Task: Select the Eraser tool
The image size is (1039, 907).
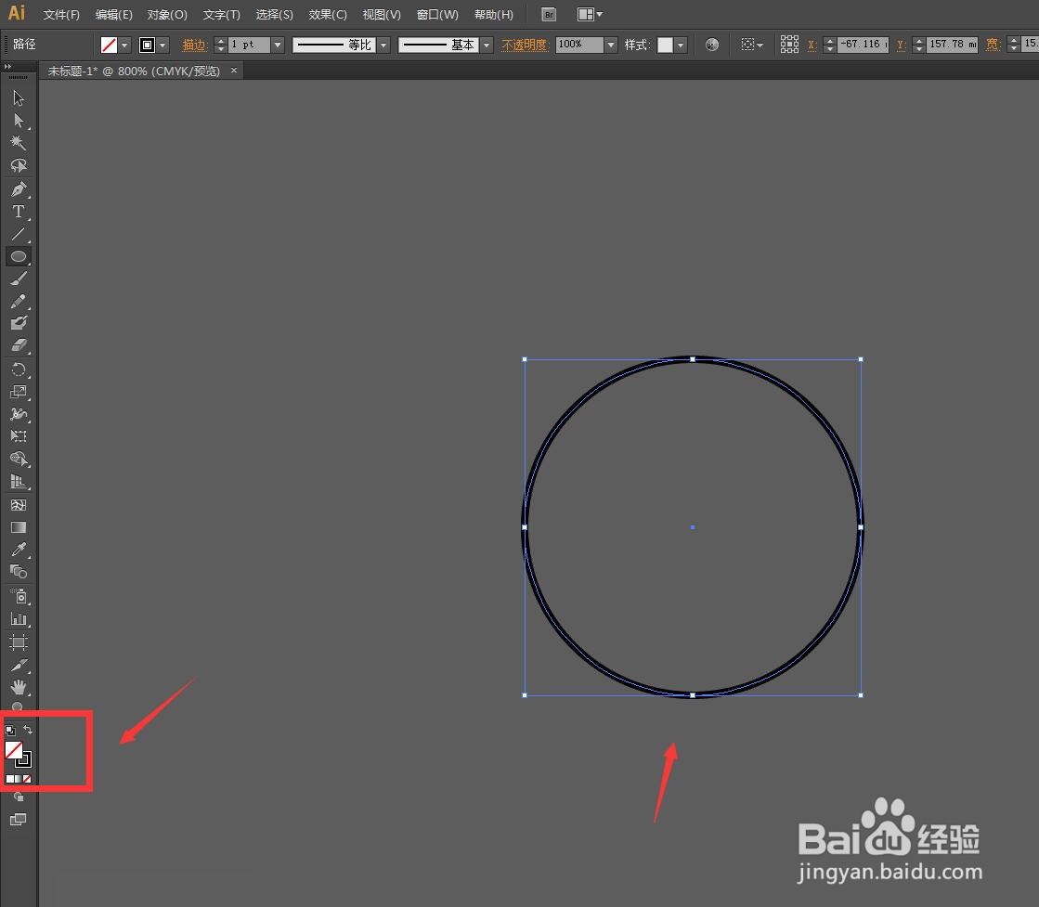Action: pos(19,345)
